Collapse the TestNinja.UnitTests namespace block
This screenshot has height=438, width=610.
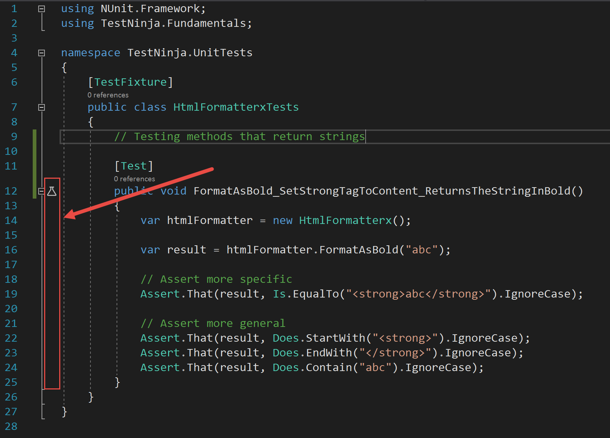click(x=42, y=53)
